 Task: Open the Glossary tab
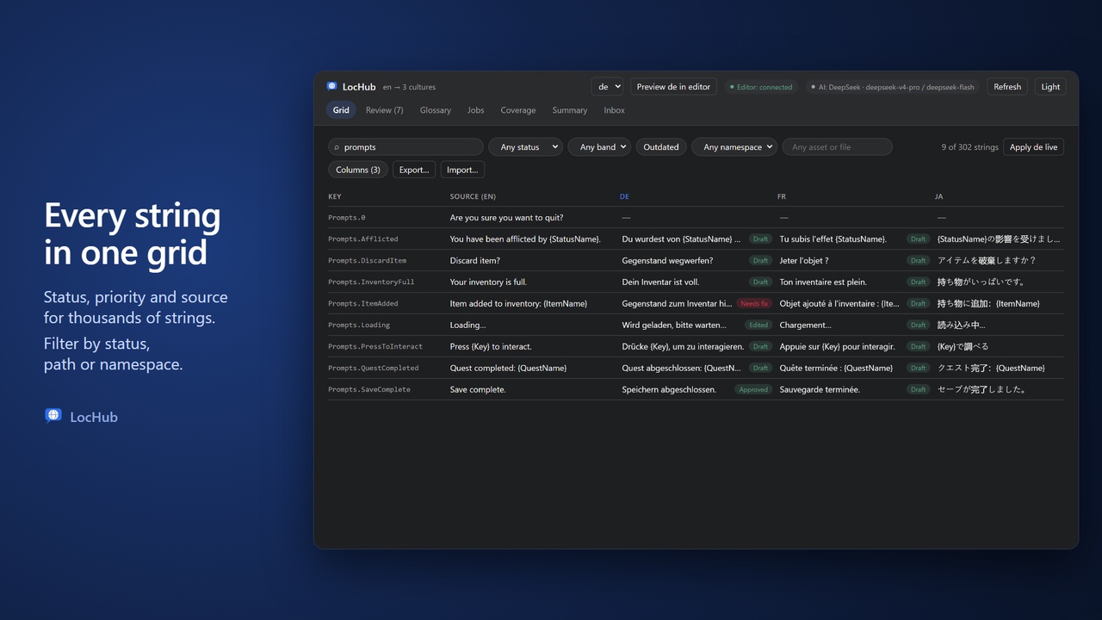click(436, 110)
